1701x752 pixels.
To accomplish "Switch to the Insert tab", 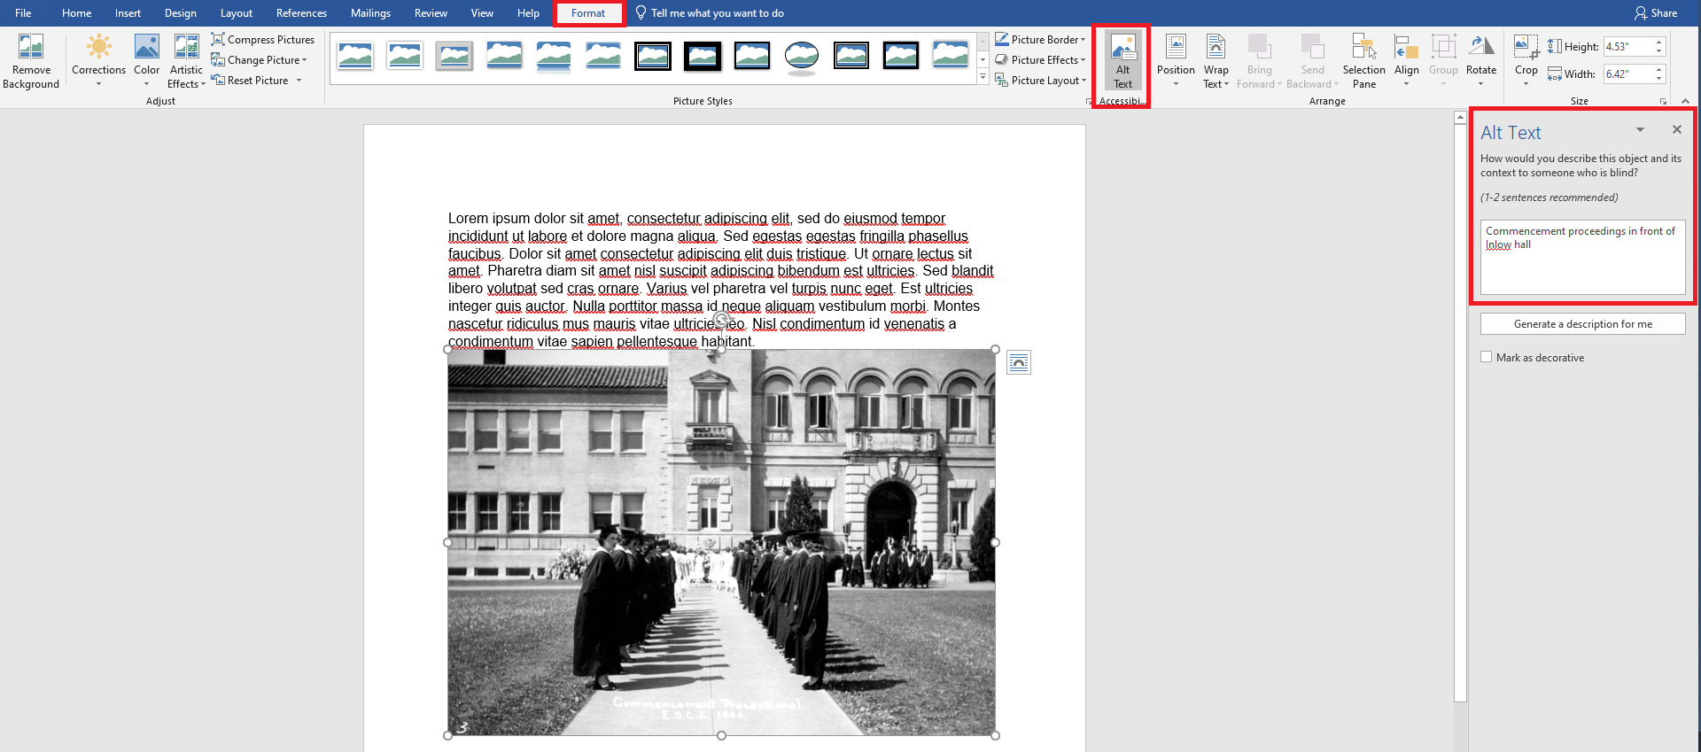I will (x=128, y=13).
